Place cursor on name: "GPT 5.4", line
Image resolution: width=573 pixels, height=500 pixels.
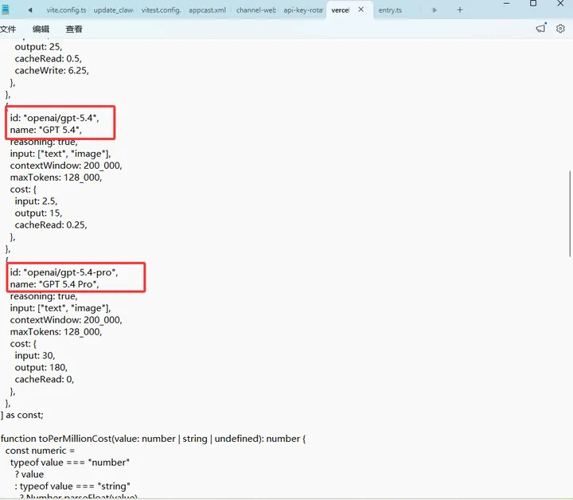click(x=45, y=130)
